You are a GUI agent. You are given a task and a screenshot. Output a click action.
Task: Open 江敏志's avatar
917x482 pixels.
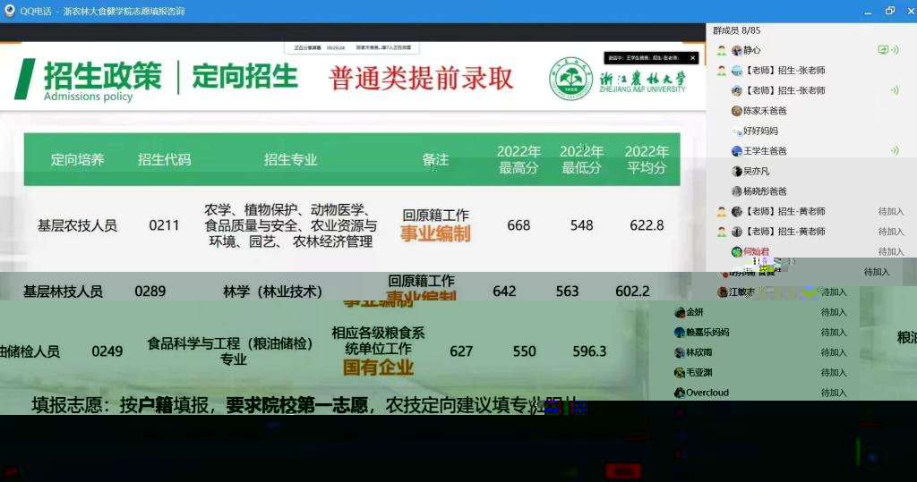pyautogui.click(x=723, y=292)
